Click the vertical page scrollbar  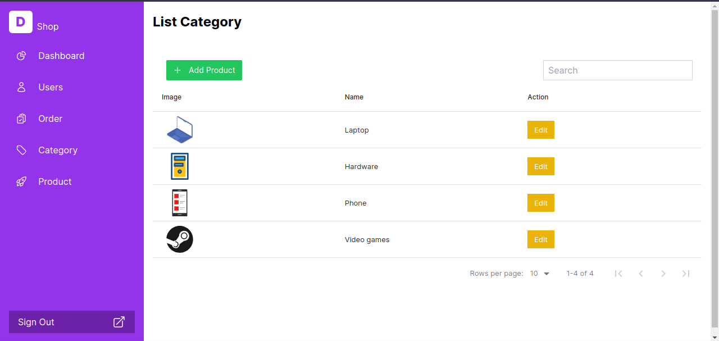715,169
